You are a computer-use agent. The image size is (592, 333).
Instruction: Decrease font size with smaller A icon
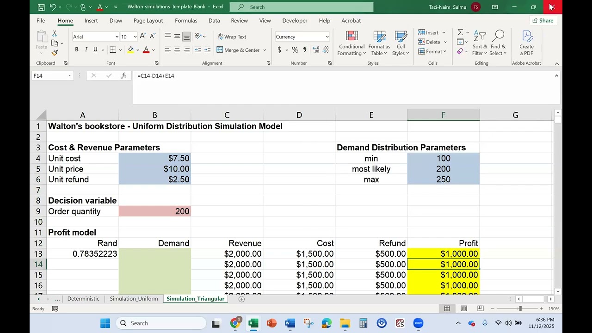tap(153, 36)
